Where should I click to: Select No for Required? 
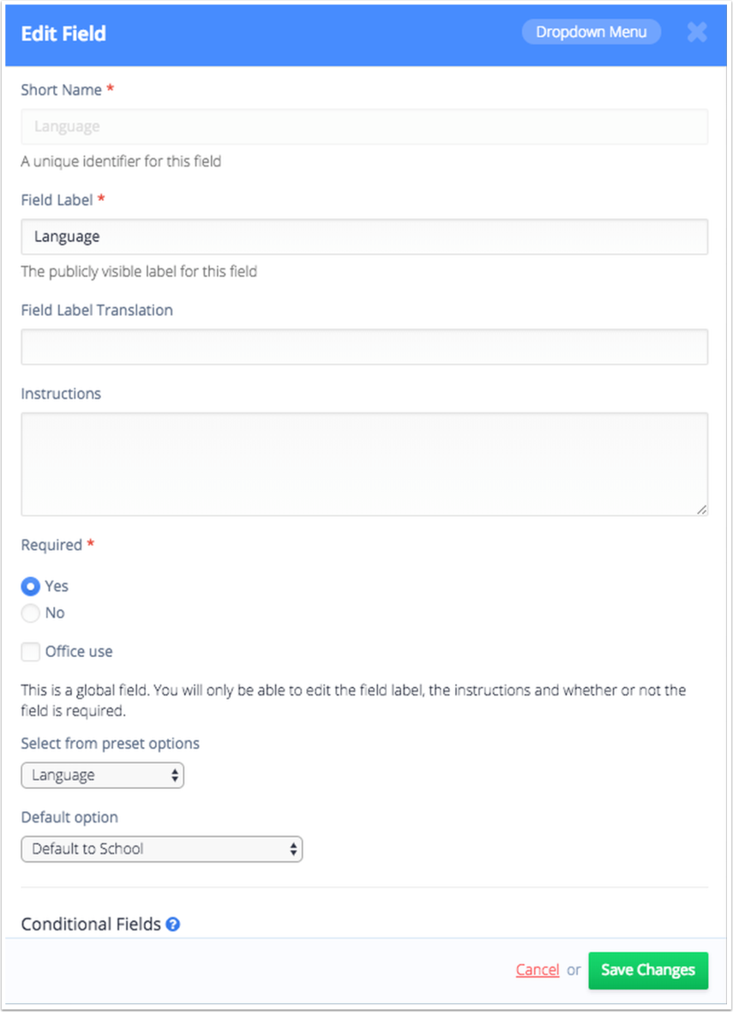(x=30, y=612)
